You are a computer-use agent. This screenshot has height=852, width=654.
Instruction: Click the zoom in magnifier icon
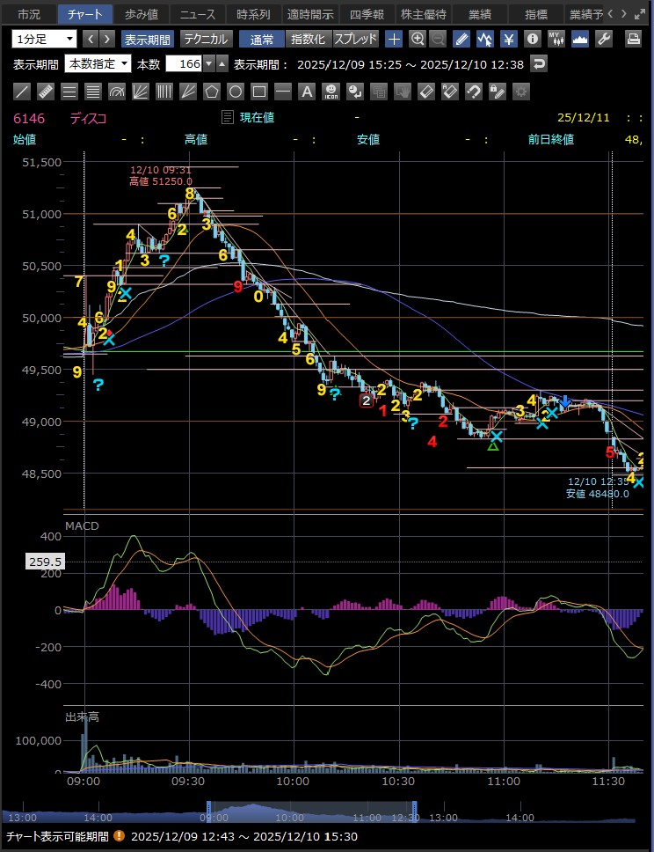click(x=418, y=39)
